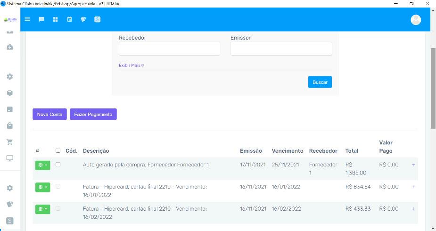Viewport: 436px width, 231px height.
Task: Click the Buscar button
Action: tap(320, 82)
